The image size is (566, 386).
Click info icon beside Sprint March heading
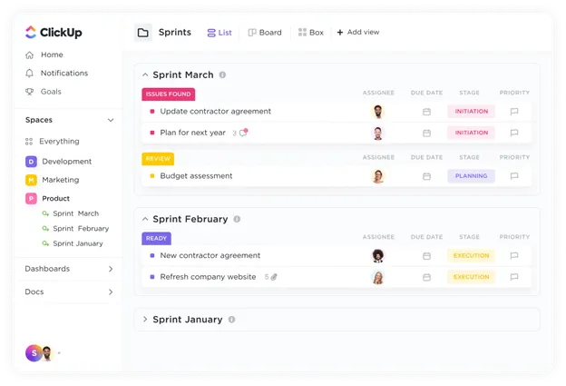coord(223,74)
